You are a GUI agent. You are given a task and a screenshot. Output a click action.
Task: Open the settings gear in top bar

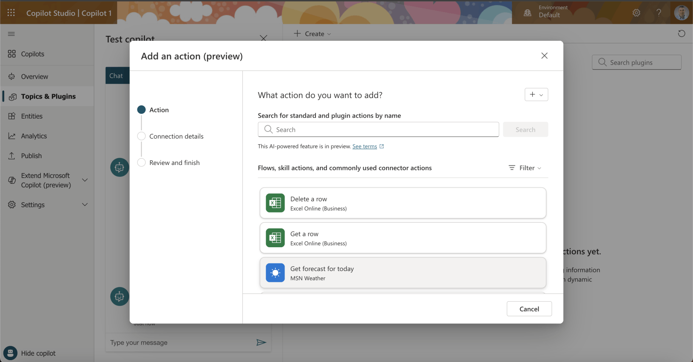click(636, 13)
